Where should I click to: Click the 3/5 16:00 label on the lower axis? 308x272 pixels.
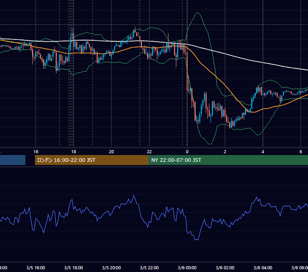(x=36, y=268)
